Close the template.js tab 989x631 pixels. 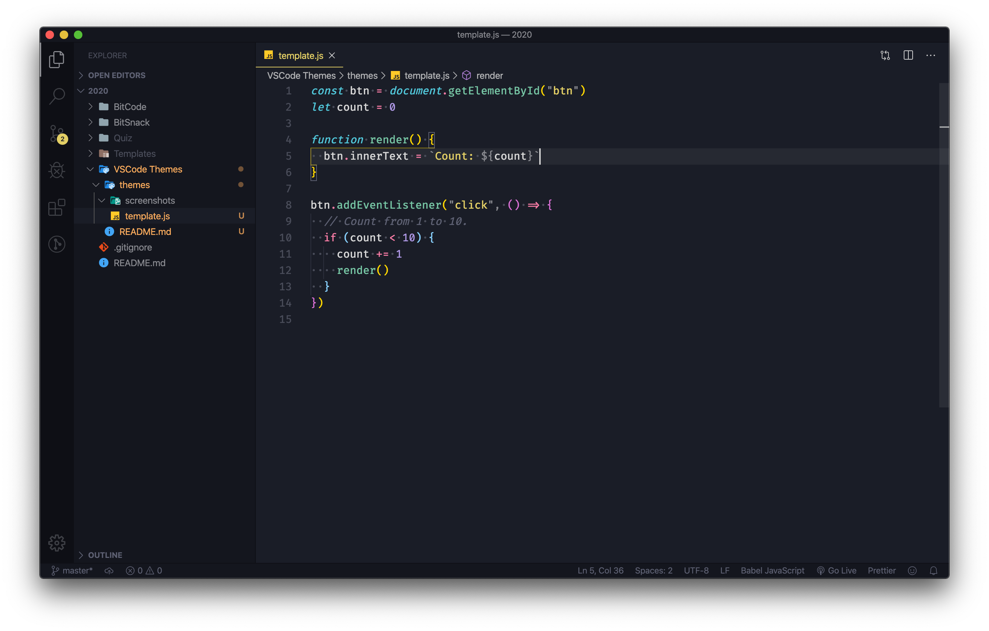click(x=332, y=55)
